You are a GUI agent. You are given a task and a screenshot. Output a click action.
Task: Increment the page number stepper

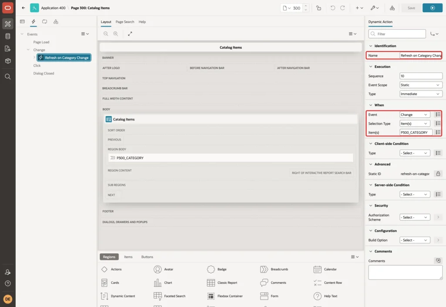(306, 6)
